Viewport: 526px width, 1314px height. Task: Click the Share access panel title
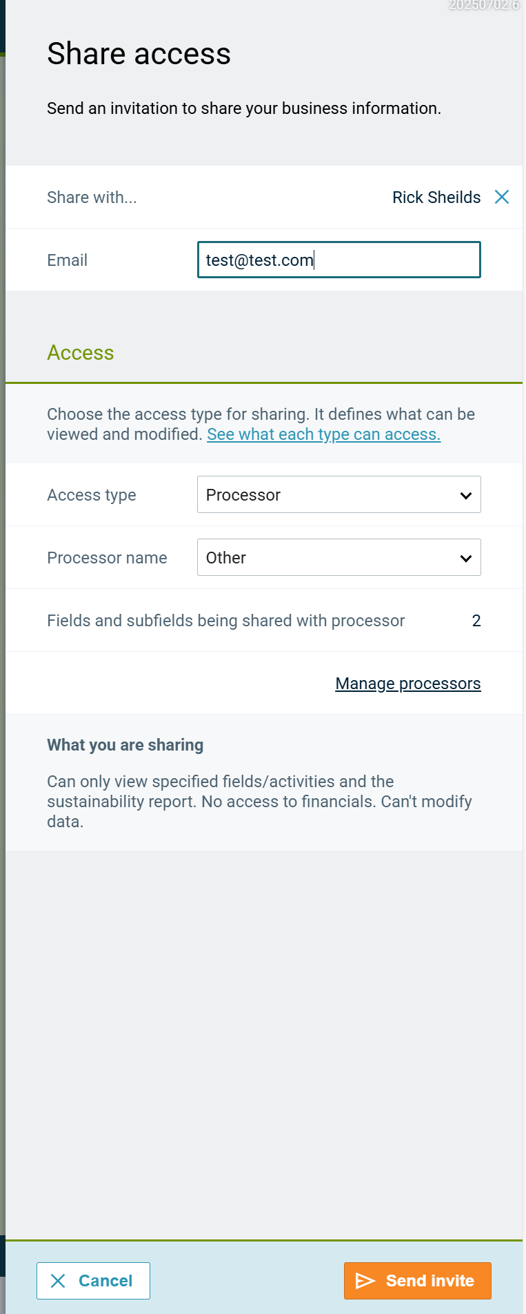(139, 54)
